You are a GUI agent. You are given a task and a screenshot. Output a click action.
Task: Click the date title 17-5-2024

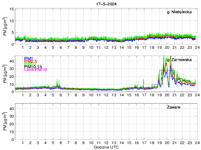coord(106,4)
